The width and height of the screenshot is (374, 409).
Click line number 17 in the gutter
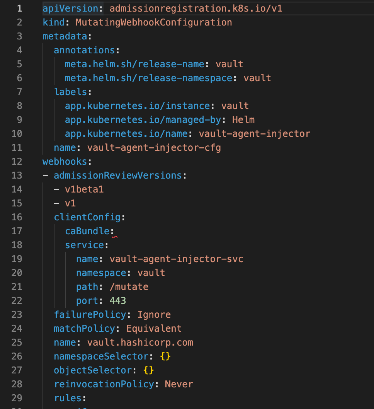pos(17,231)
